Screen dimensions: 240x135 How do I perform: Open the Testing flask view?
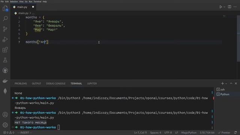pos(5,60)
